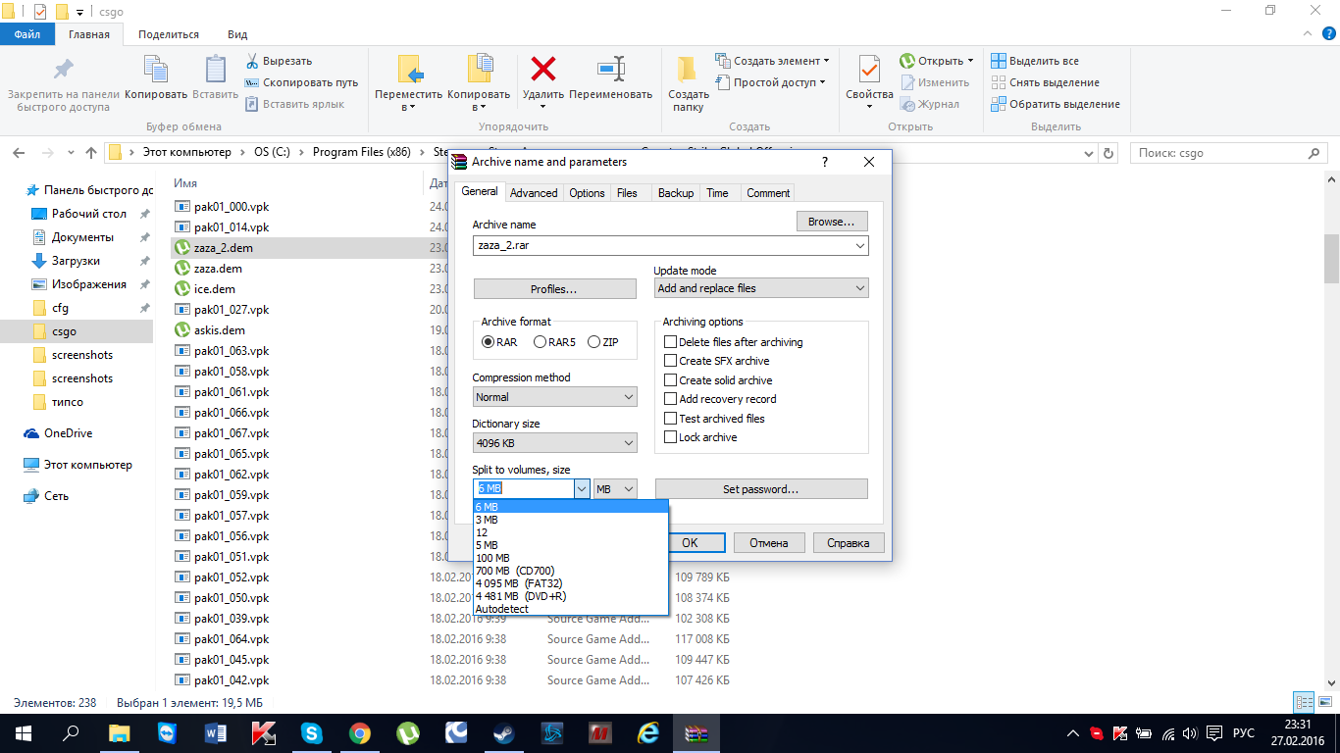The height and width of the screenshot is (753, 1340).
Task: Enable Delete files after archiving
Action: coord(671,342)
